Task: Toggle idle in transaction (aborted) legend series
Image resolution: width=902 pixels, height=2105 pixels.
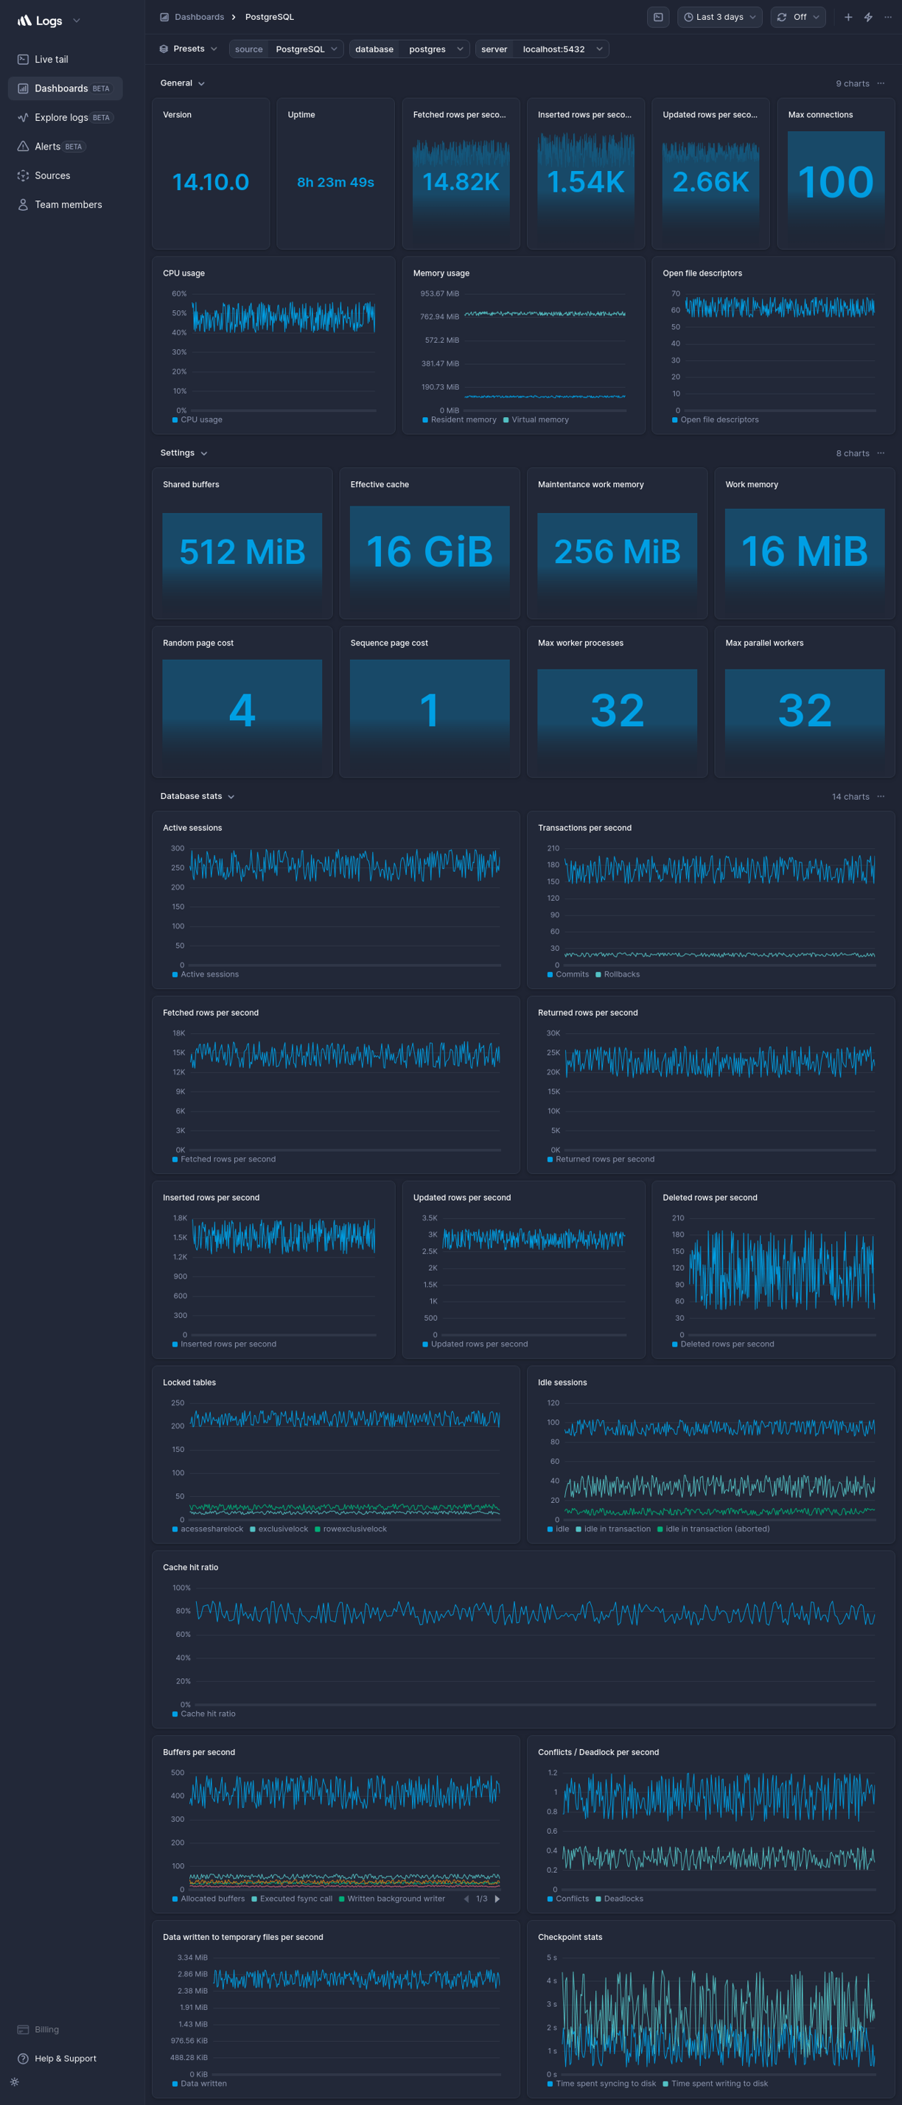Action: (713, 1529)
